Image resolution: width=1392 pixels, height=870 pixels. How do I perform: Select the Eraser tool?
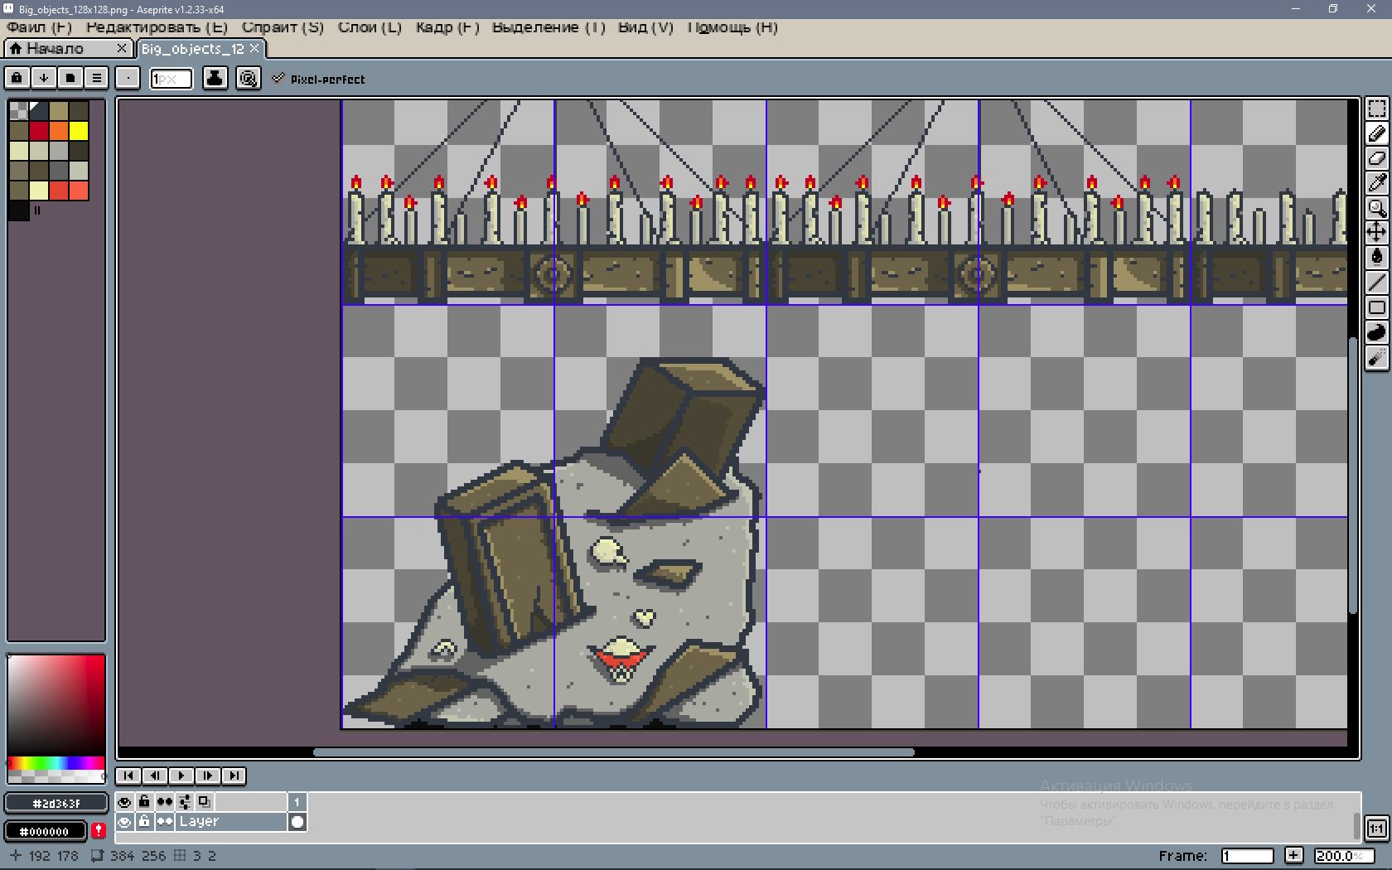pyautogui.click(x=1376, y=158)
